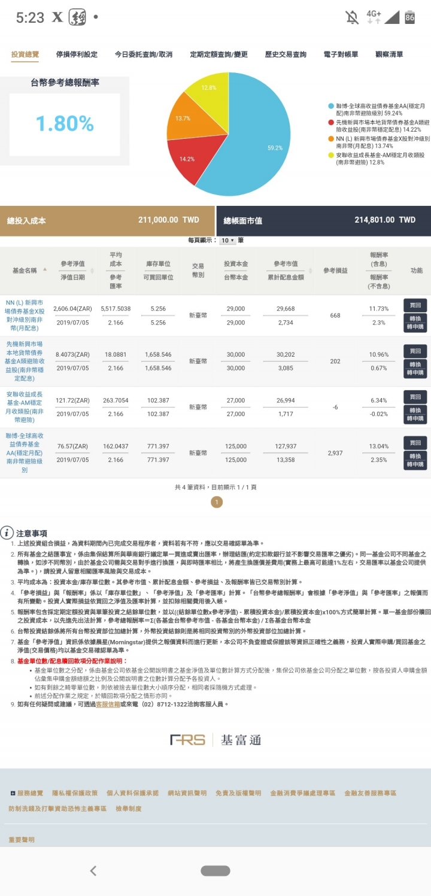431x896 pixels.
Task: Click 買回 button for 聯博-全球高收益債券基金
Action: click(x=415, y=442)
